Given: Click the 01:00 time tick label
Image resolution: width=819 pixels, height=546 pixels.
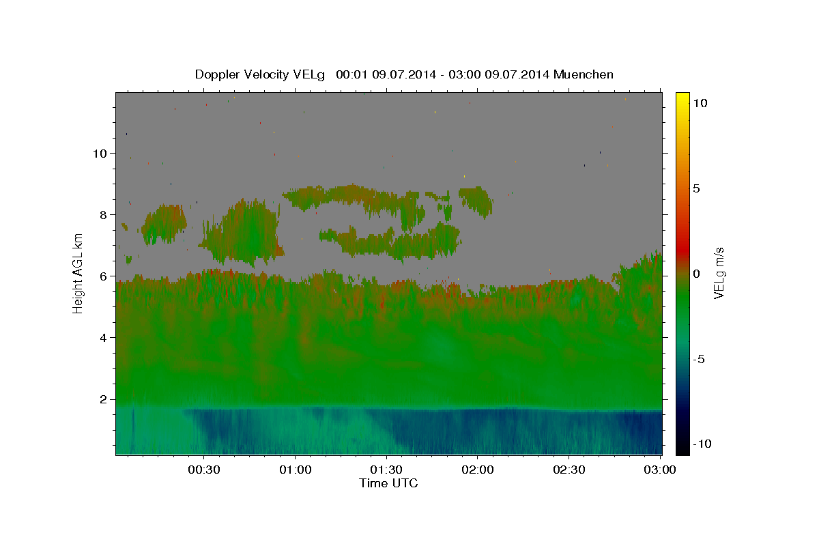Looking at the screenshot, I should point(296,470).
